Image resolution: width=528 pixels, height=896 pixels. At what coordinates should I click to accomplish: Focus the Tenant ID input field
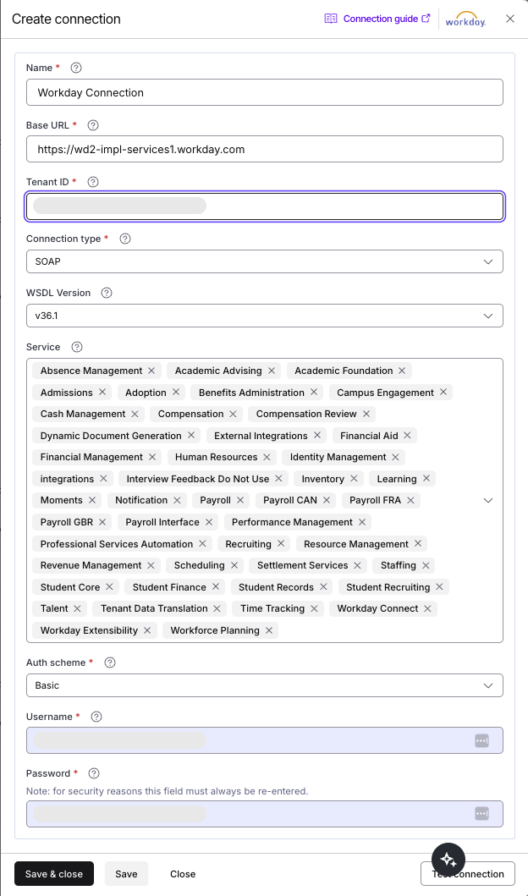click(265, 206)
